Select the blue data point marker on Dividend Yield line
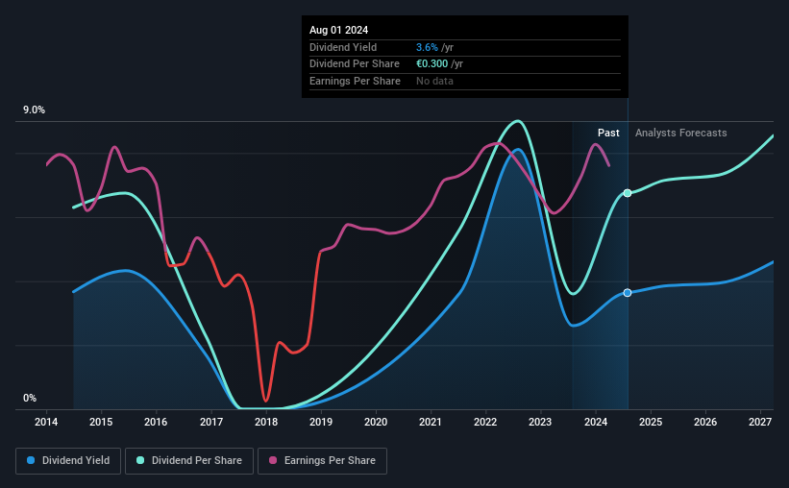 (x=628, y=293)
